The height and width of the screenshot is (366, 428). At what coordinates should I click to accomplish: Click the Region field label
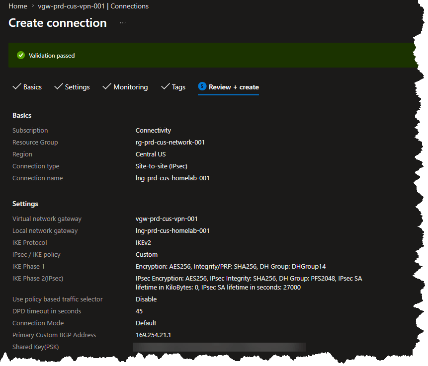pyautogui.click(x=22, y=154)
